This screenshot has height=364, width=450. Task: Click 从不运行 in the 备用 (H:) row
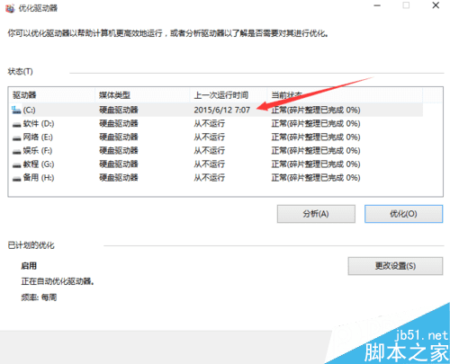pyautogui.click(x=210, y=177)
